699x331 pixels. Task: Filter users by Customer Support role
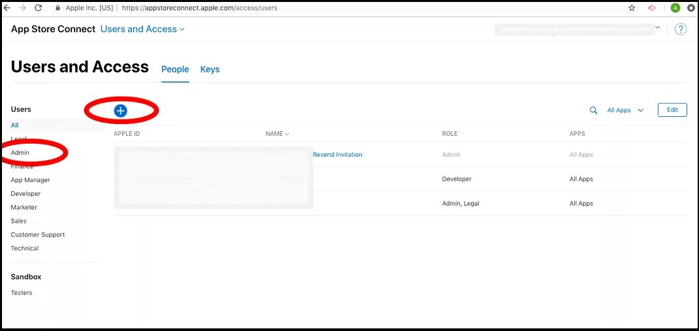(38, 235)
